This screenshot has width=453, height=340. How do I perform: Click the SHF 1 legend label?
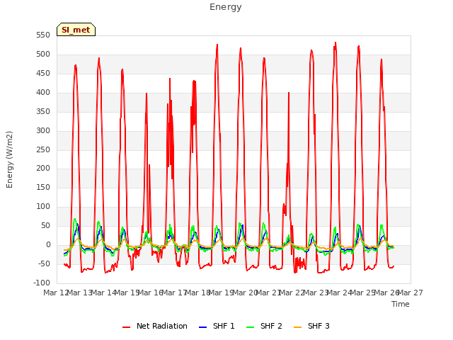(x=224, y=326)
